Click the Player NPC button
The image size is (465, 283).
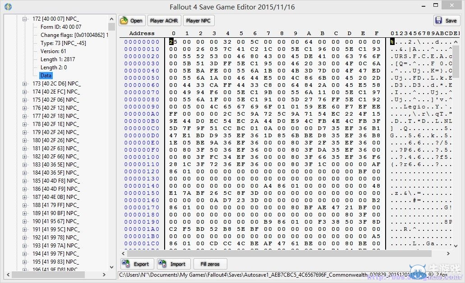tap(198, 21)
